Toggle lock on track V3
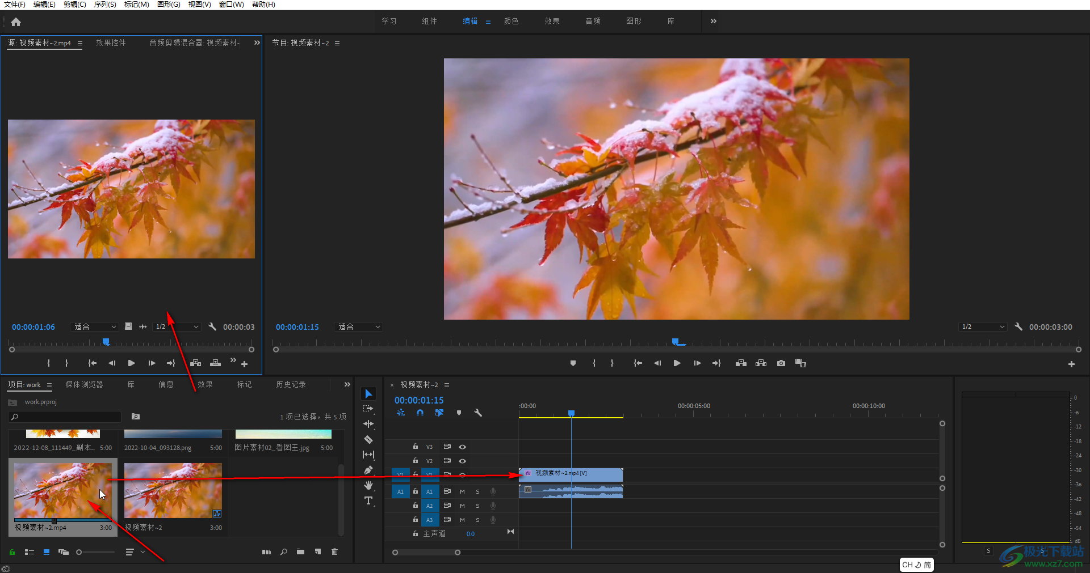The image size is (1090, 573). (x=416, y=447)
